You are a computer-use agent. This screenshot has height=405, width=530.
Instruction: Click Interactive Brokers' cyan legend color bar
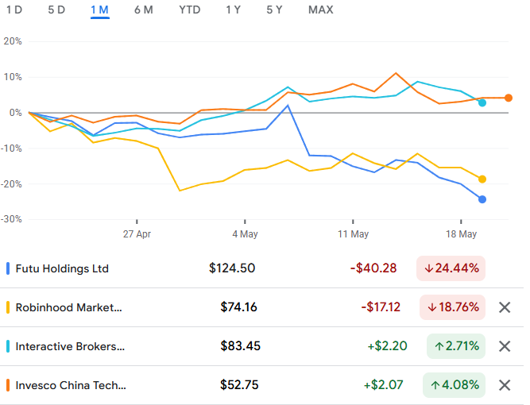pos(8,346)
